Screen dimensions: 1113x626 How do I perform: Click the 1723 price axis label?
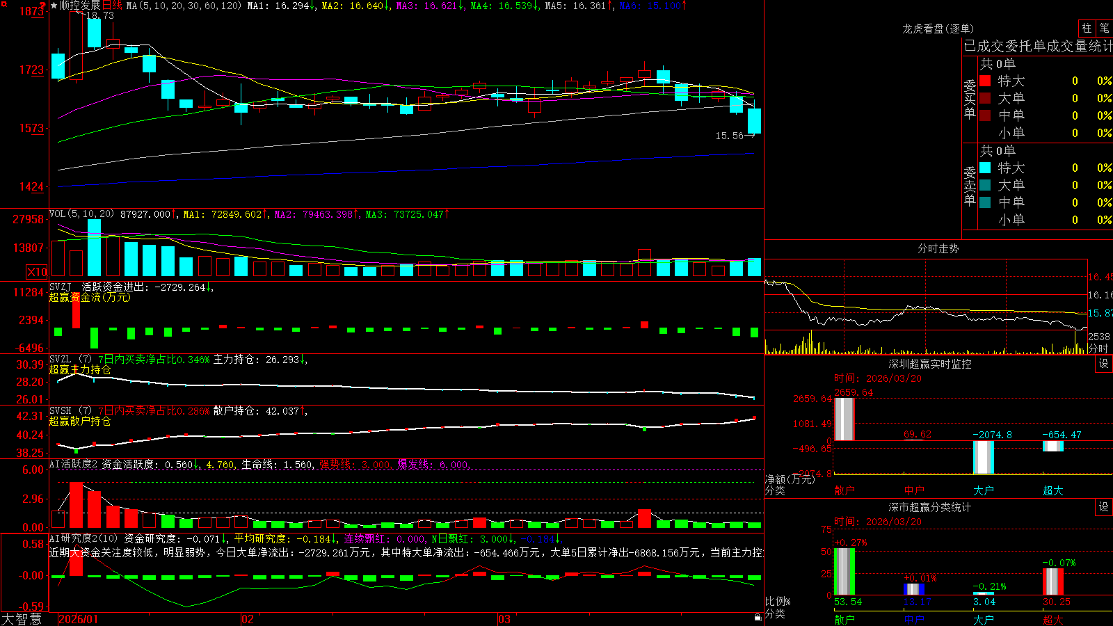point(31,70)
